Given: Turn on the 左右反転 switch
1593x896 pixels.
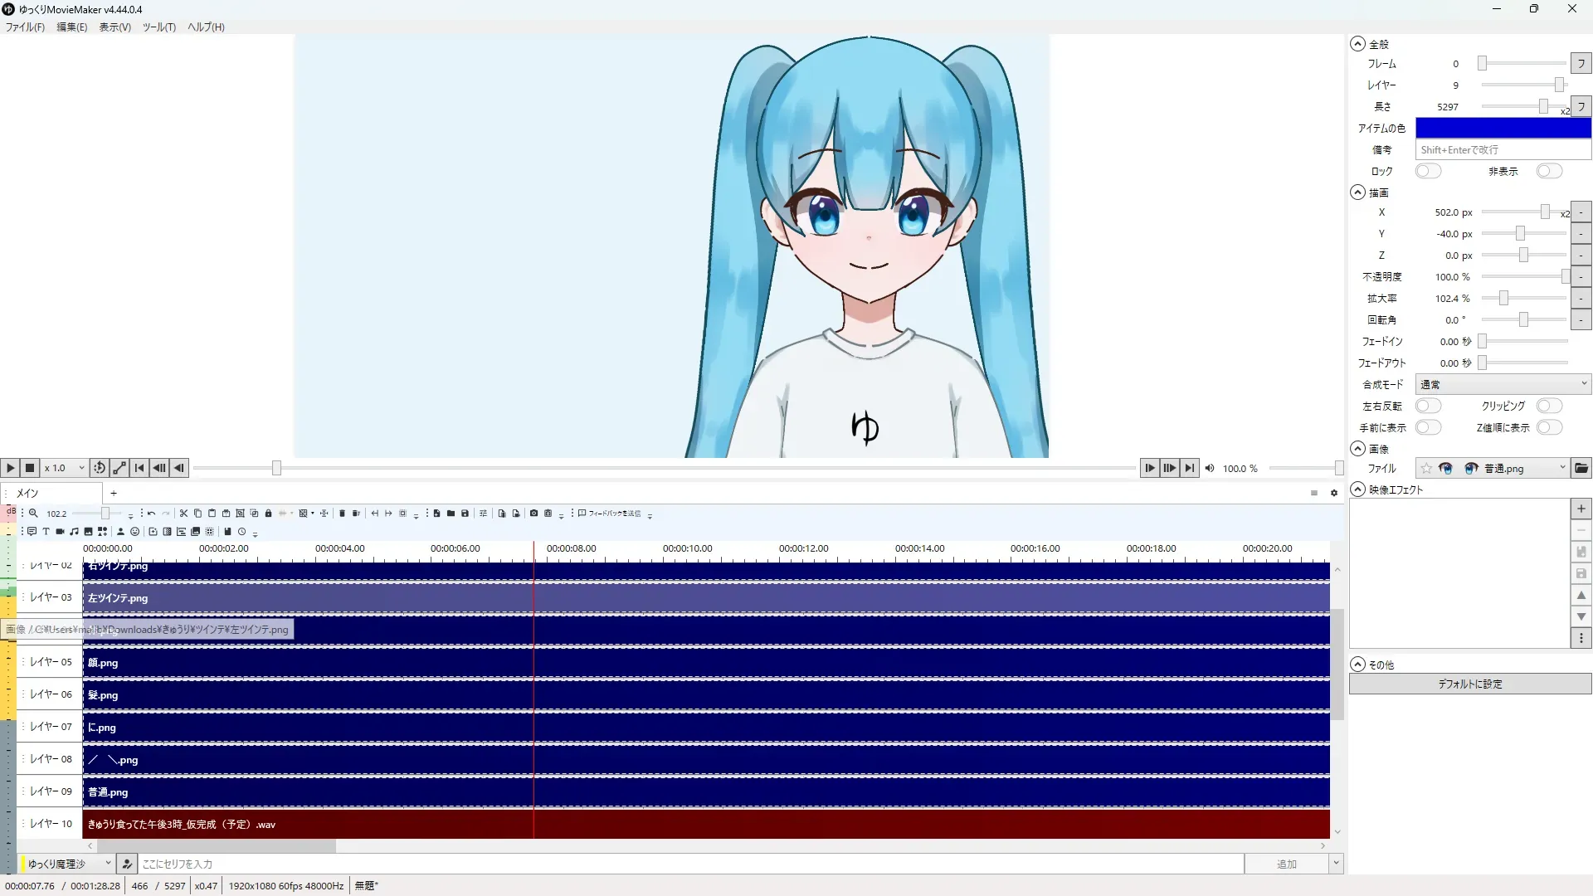Looking at the screenshot, I should 1428,407.
